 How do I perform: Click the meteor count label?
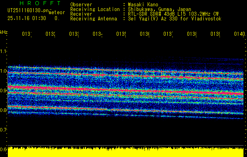[57, 13]
